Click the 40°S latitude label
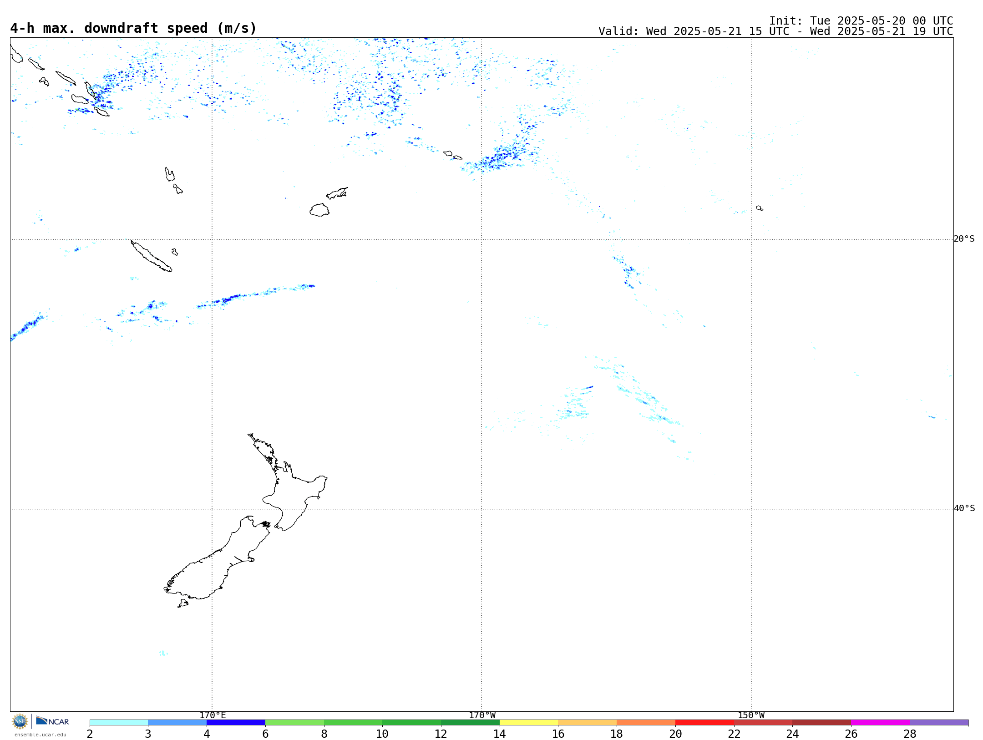 pyautogui.click(x=964, y=508)
